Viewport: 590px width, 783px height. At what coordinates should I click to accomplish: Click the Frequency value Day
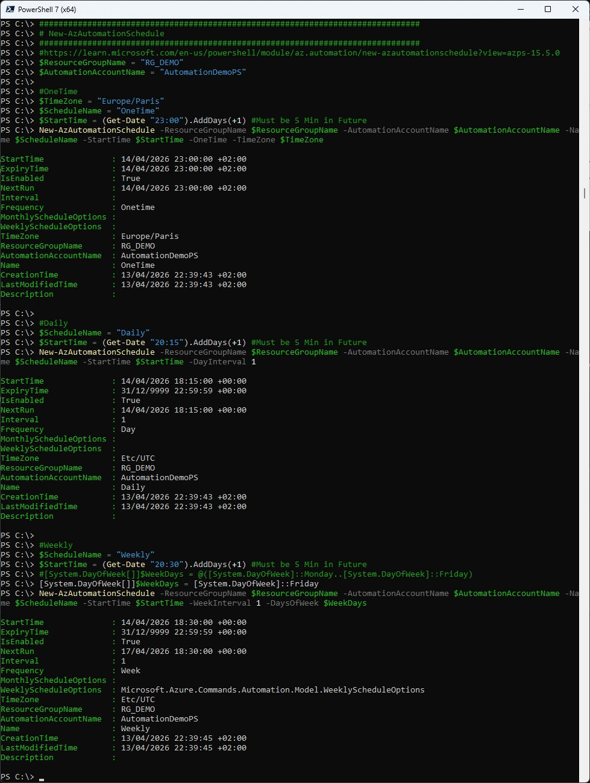pos(128,430)
